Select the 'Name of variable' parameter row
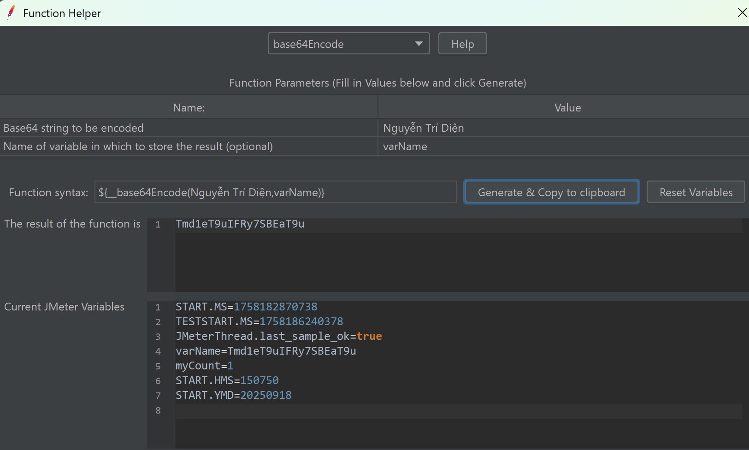 coord(189,146)
